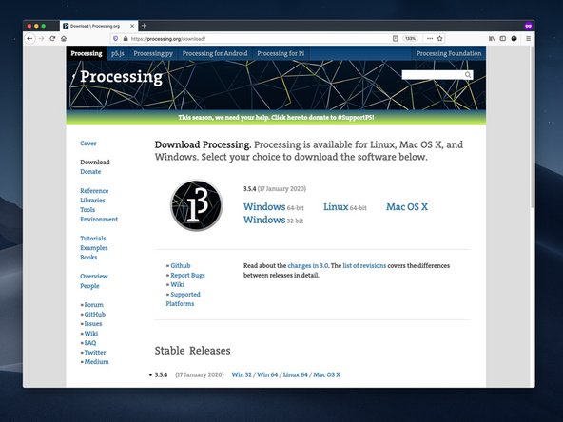
Task: Open the Libraries sidebar link
Action: 92,201
